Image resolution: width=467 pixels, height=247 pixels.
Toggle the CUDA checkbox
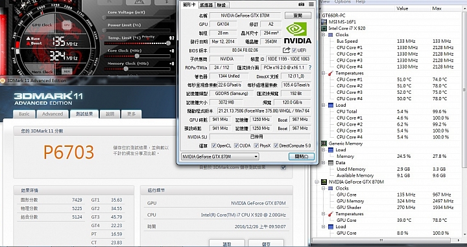[236, 145]
